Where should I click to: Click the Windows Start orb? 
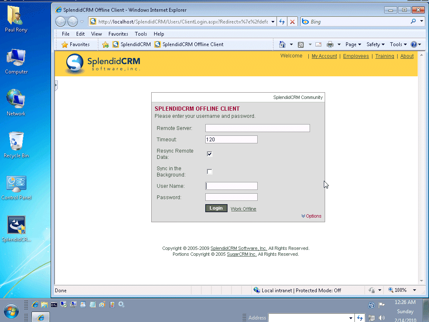coord(11,312)
